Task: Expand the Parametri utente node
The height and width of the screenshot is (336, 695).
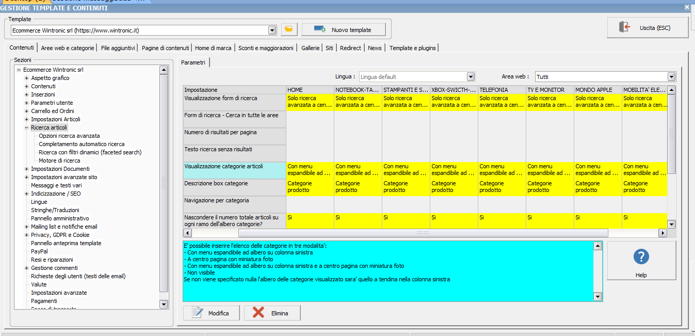Action: 27,103
